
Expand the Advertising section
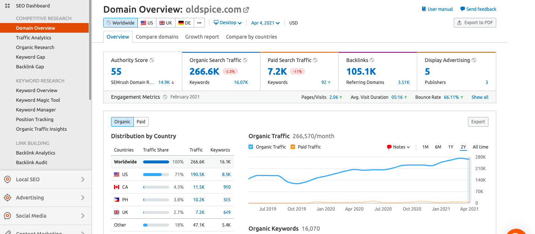click(x=46, y=198)
